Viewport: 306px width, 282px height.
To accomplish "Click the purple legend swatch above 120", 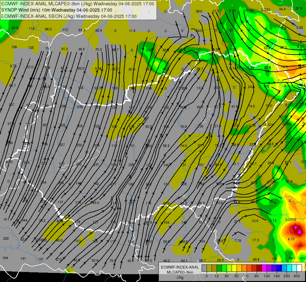I will pyautogui.click(x=269, y=268).
